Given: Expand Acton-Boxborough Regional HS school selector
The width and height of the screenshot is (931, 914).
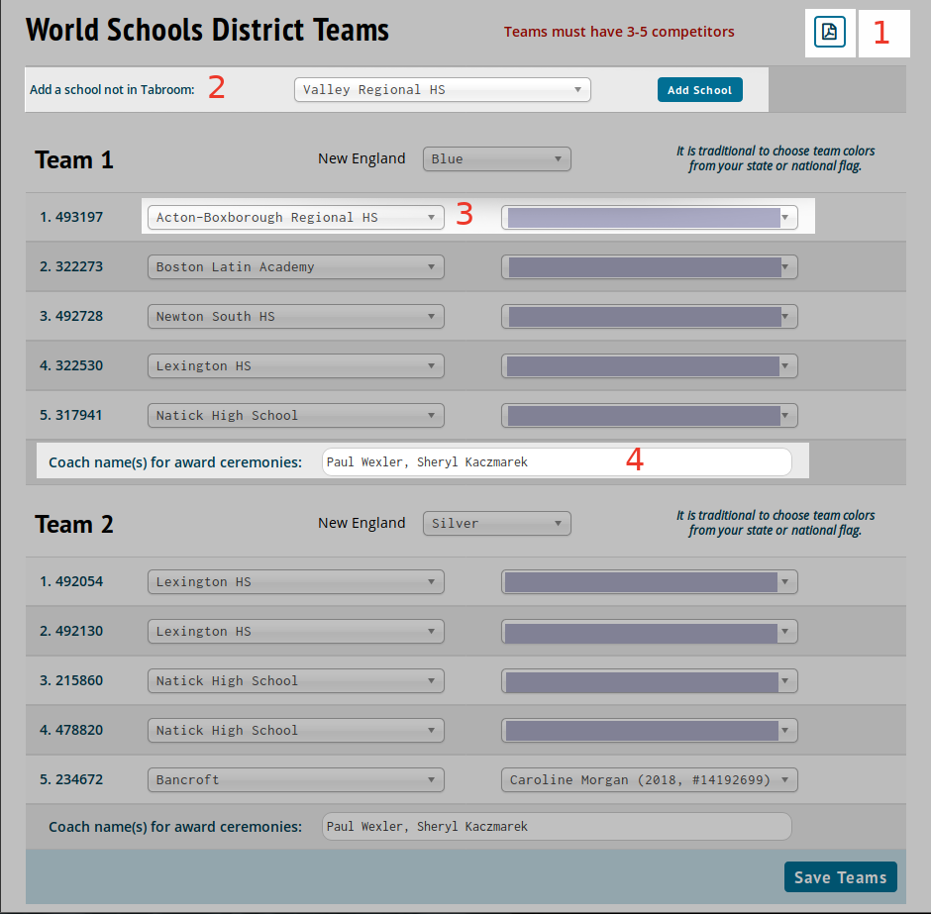Looking at the screenshot, I should click(x=295, y=217).
